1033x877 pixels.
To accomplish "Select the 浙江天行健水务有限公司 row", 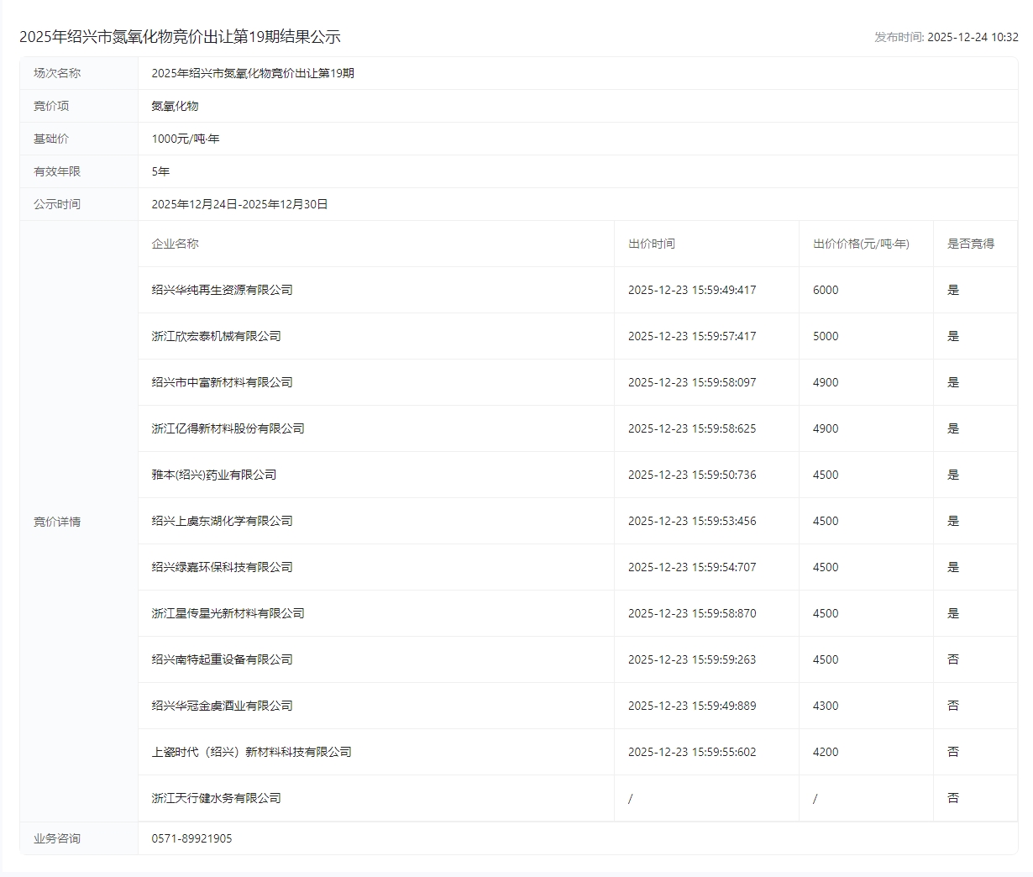I will [216, 798].
